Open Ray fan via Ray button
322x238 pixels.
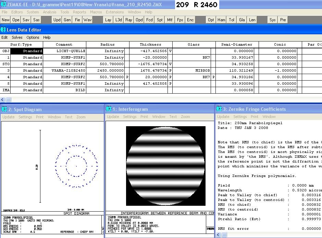[129, 20]
